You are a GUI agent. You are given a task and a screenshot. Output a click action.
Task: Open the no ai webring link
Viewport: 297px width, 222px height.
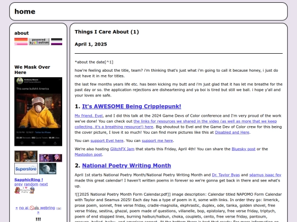37,208
